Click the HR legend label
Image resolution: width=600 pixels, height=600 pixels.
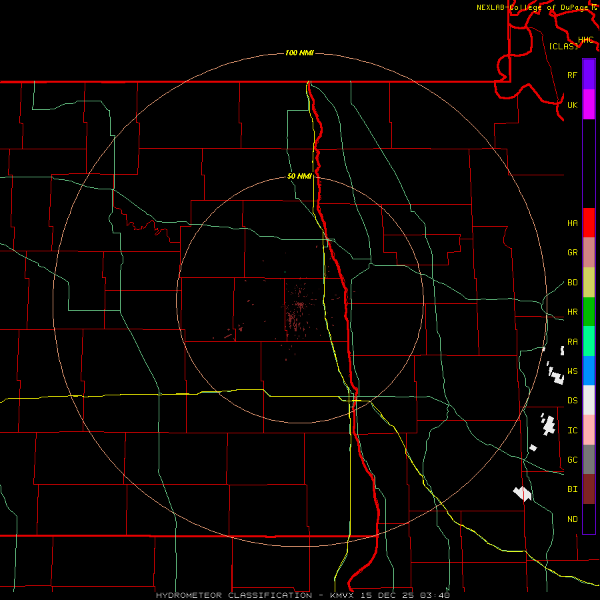coord(573,312)
